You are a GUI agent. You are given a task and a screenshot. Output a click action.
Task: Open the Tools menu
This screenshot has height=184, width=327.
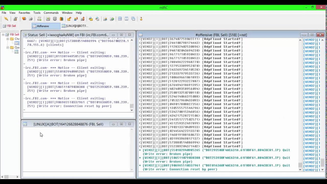tap(37, 13)
